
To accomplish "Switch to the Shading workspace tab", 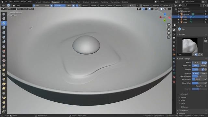I will point(86,2).
